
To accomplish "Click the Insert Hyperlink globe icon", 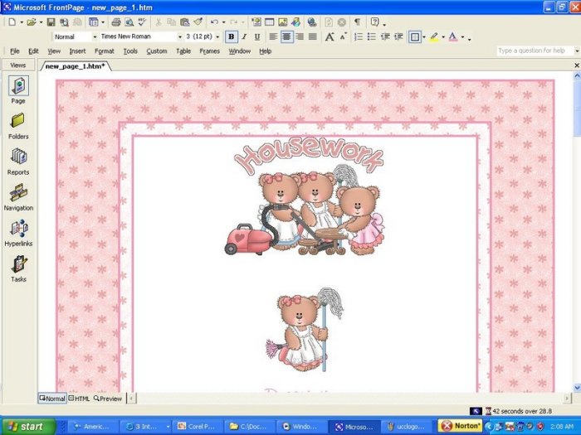I will 312,22.
